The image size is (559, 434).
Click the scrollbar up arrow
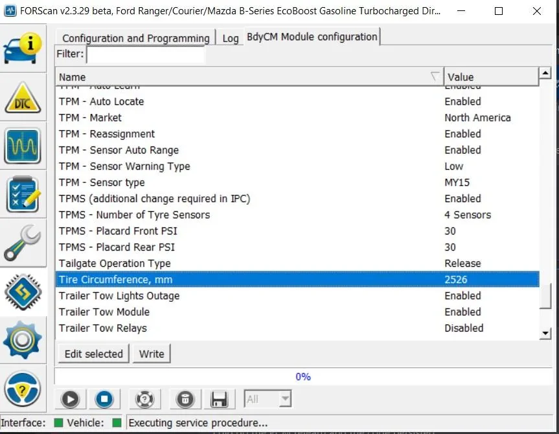point(545,73)
